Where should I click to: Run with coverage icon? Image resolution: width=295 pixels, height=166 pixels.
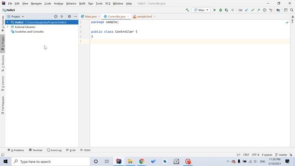(226, 10)
